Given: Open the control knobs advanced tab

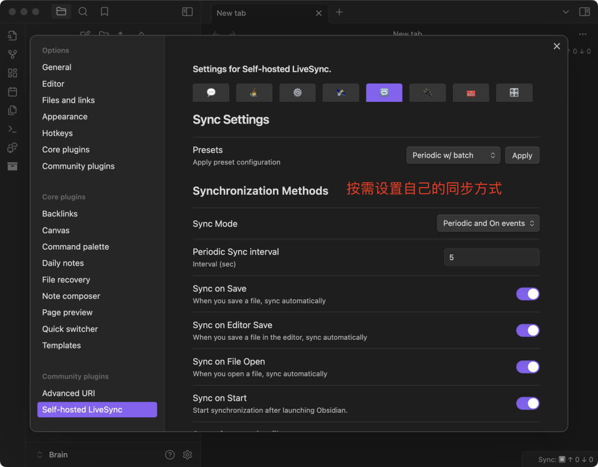Looking at the screenshot, I should (514, 92).
